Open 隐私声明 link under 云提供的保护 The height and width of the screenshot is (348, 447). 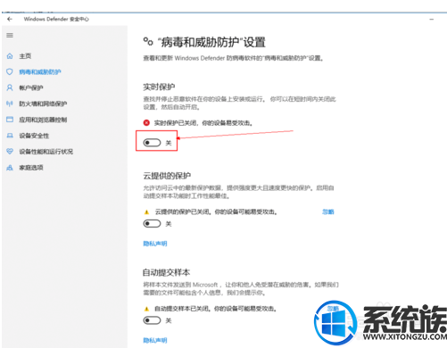(155, 244)
